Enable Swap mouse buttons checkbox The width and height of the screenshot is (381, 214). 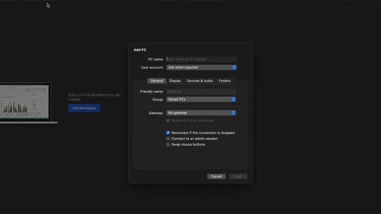(168, 144)
